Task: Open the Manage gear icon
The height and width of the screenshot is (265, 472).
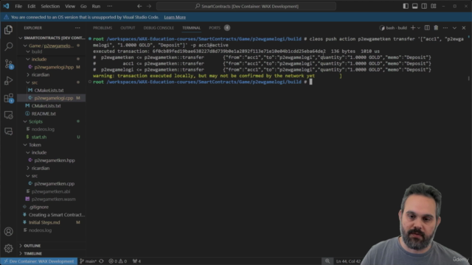Action: click(x=8, y=248)
